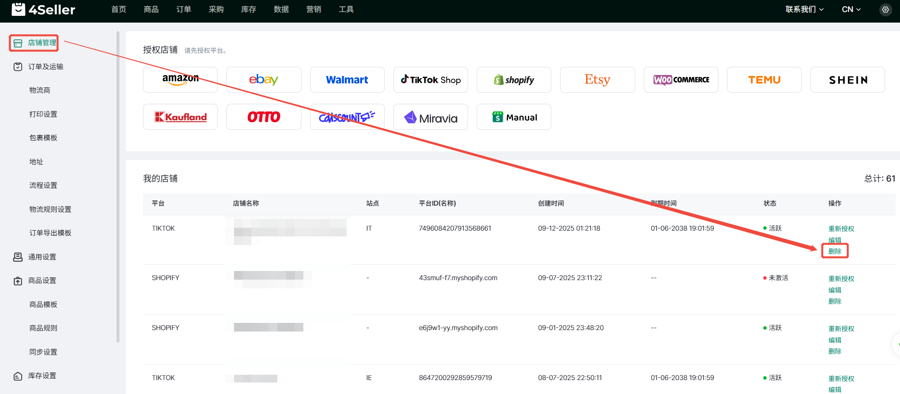Select the Kaufland platform logo
900x394 pixels.
[x=180, y=117]
